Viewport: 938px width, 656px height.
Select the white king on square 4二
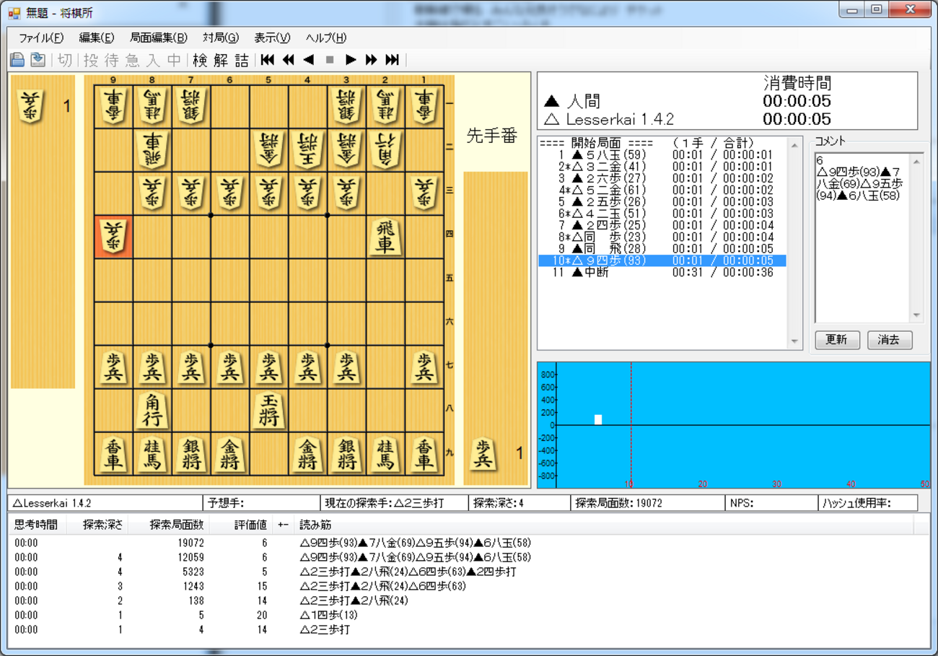pyautogui.click(x=308, y=150)
